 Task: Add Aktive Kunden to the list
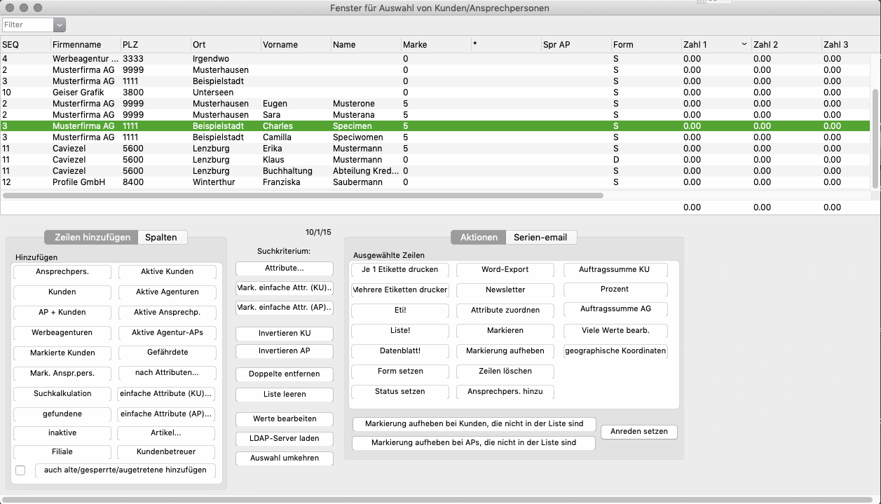click(167, 271)
